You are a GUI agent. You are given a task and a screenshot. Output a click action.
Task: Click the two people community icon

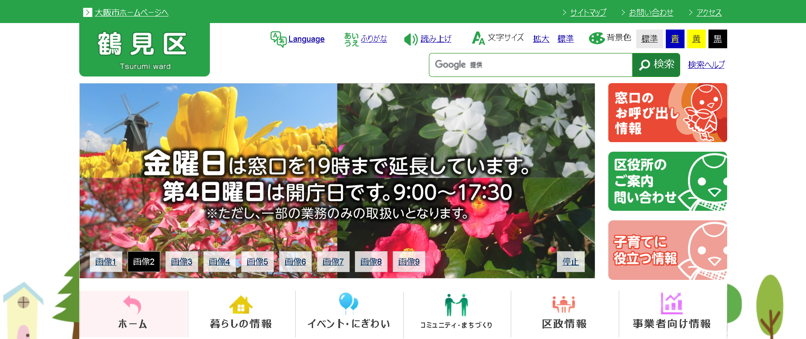point(456,305)
